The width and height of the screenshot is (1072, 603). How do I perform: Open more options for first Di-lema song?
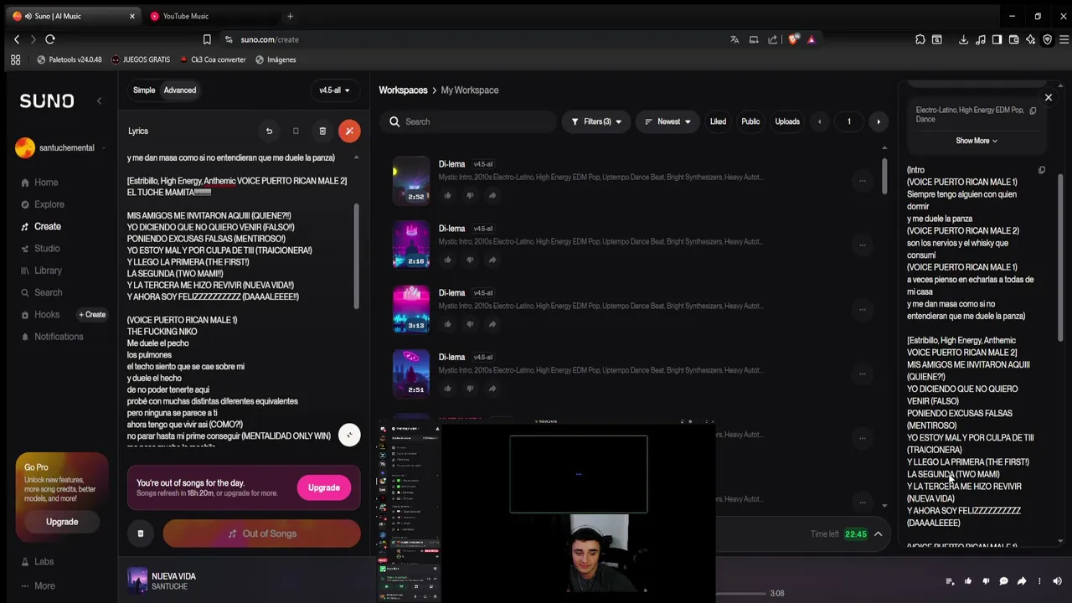pos(862,180)
